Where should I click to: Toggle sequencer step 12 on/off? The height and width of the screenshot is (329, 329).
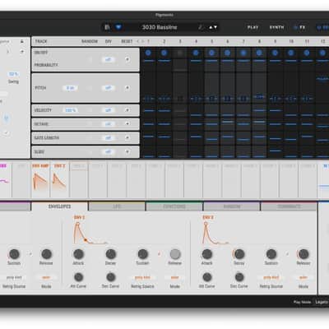click(x=322, y=53)
